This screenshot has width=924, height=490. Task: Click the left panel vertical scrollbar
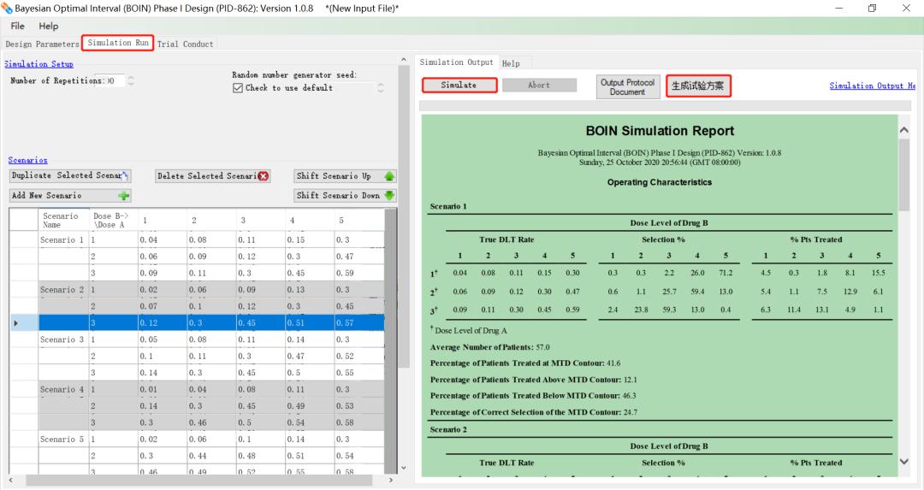404,215
